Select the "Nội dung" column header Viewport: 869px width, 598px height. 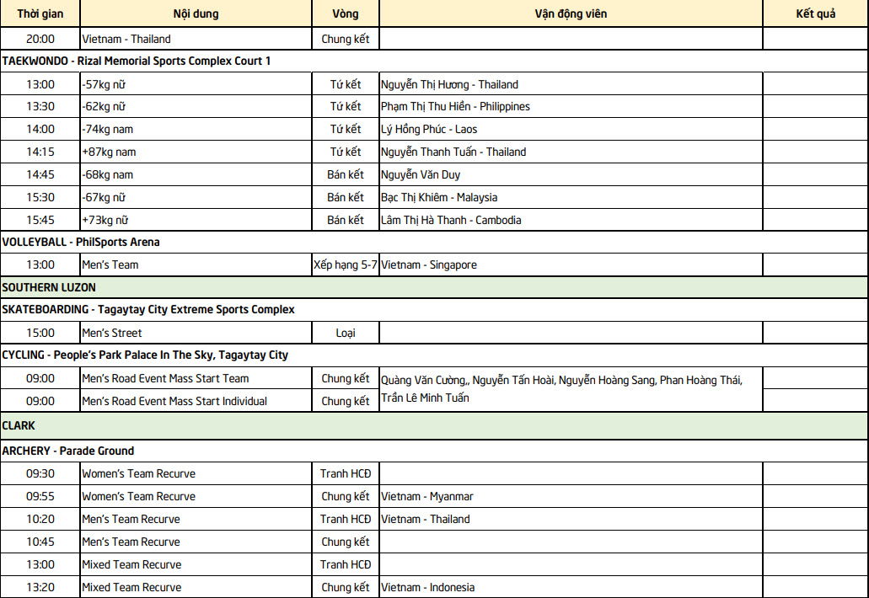[196, 14]
